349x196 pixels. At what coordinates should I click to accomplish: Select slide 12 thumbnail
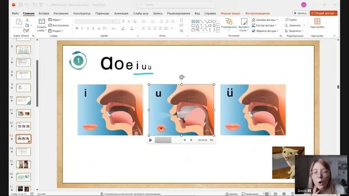(23, 126)
